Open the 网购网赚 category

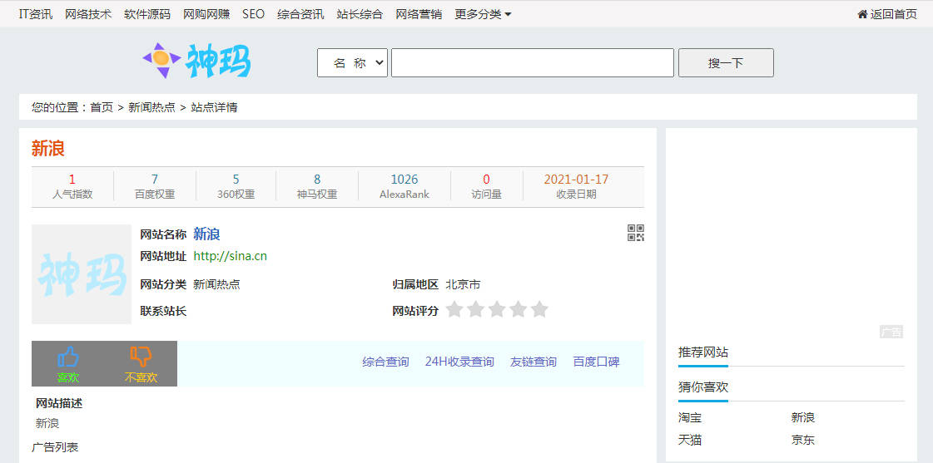point(206,14)
